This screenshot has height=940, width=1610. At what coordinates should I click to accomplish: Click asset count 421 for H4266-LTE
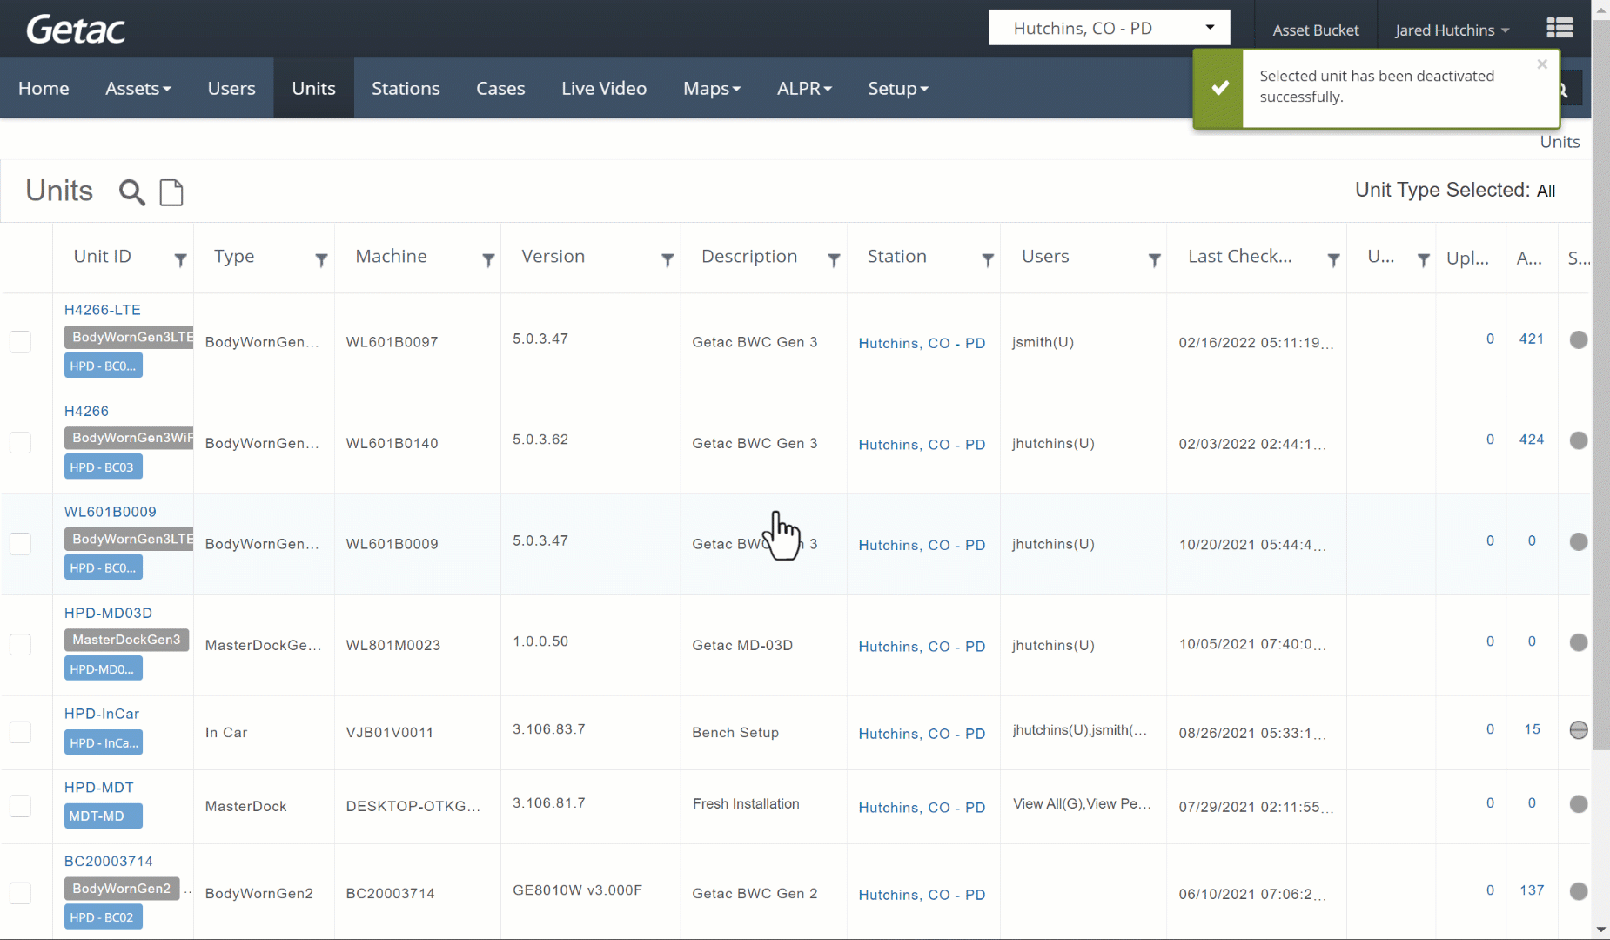pyautogui.click(x=1532, y=339)
